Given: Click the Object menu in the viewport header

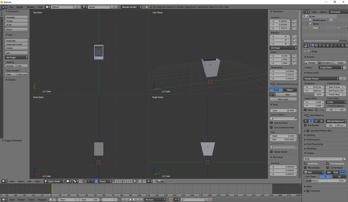Looking at the screenshot, I should 37,181.
